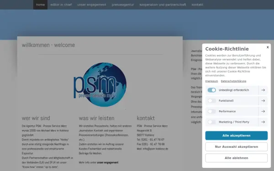The width and height of the screenshot is (274, 171).
Task: Open presseagentur menu item
Action: [x=123, y=5]
